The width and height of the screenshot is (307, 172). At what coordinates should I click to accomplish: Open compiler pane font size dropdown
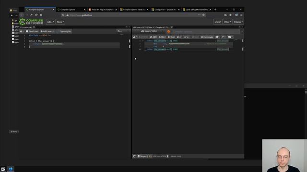[x=135, y=37]
